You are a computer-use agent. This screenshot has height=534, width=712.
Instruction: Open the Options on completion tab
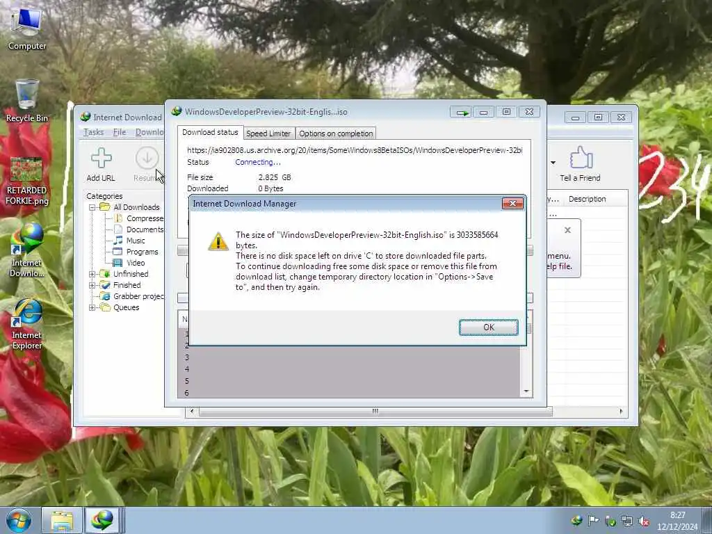[x=336, y=133]
